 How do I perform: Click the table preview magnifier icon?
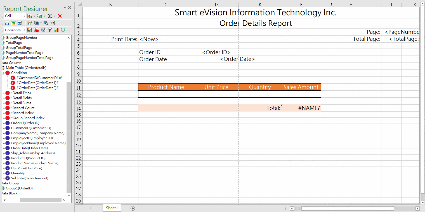point(46,23)
